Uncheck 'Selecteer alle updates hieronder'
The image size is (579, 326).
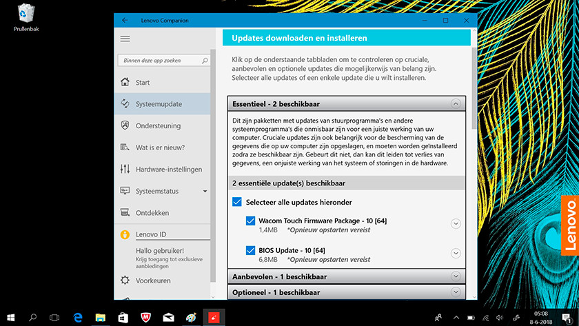coord(237,202)
